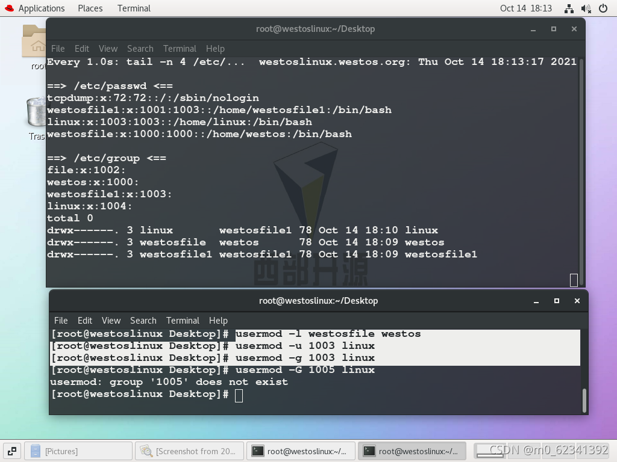
Task: Open the Search menu in the front terminal
Action: 143,320
